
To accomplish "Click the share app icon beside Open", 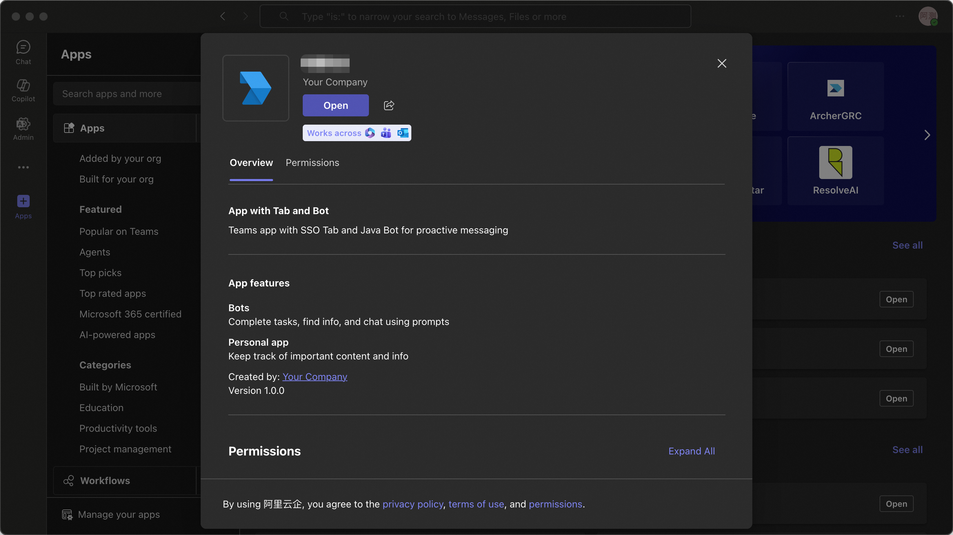I will (389, 105).
